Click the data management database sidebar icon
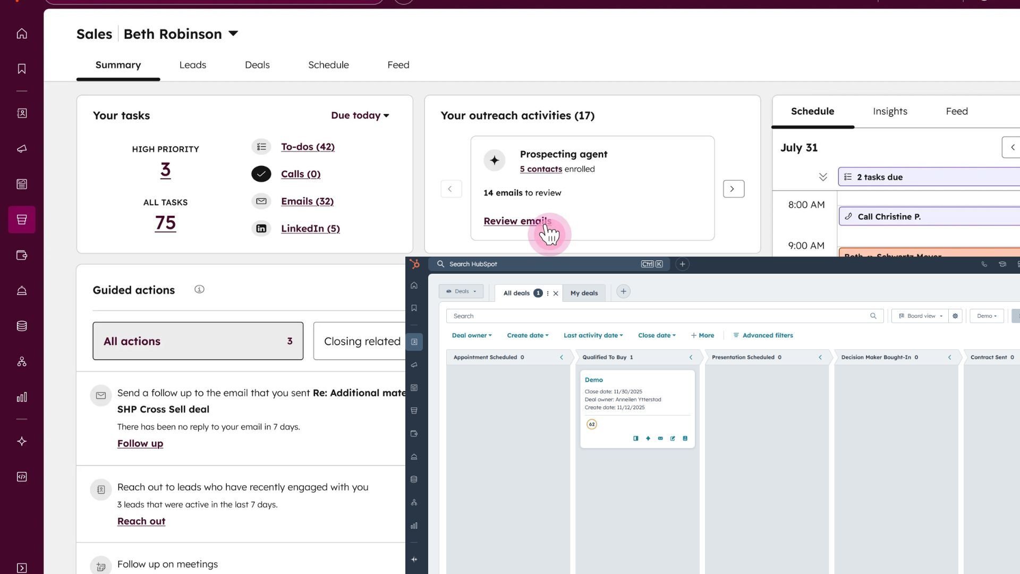Viewport: 1020px width, 574px height. (x=22, y=326)
